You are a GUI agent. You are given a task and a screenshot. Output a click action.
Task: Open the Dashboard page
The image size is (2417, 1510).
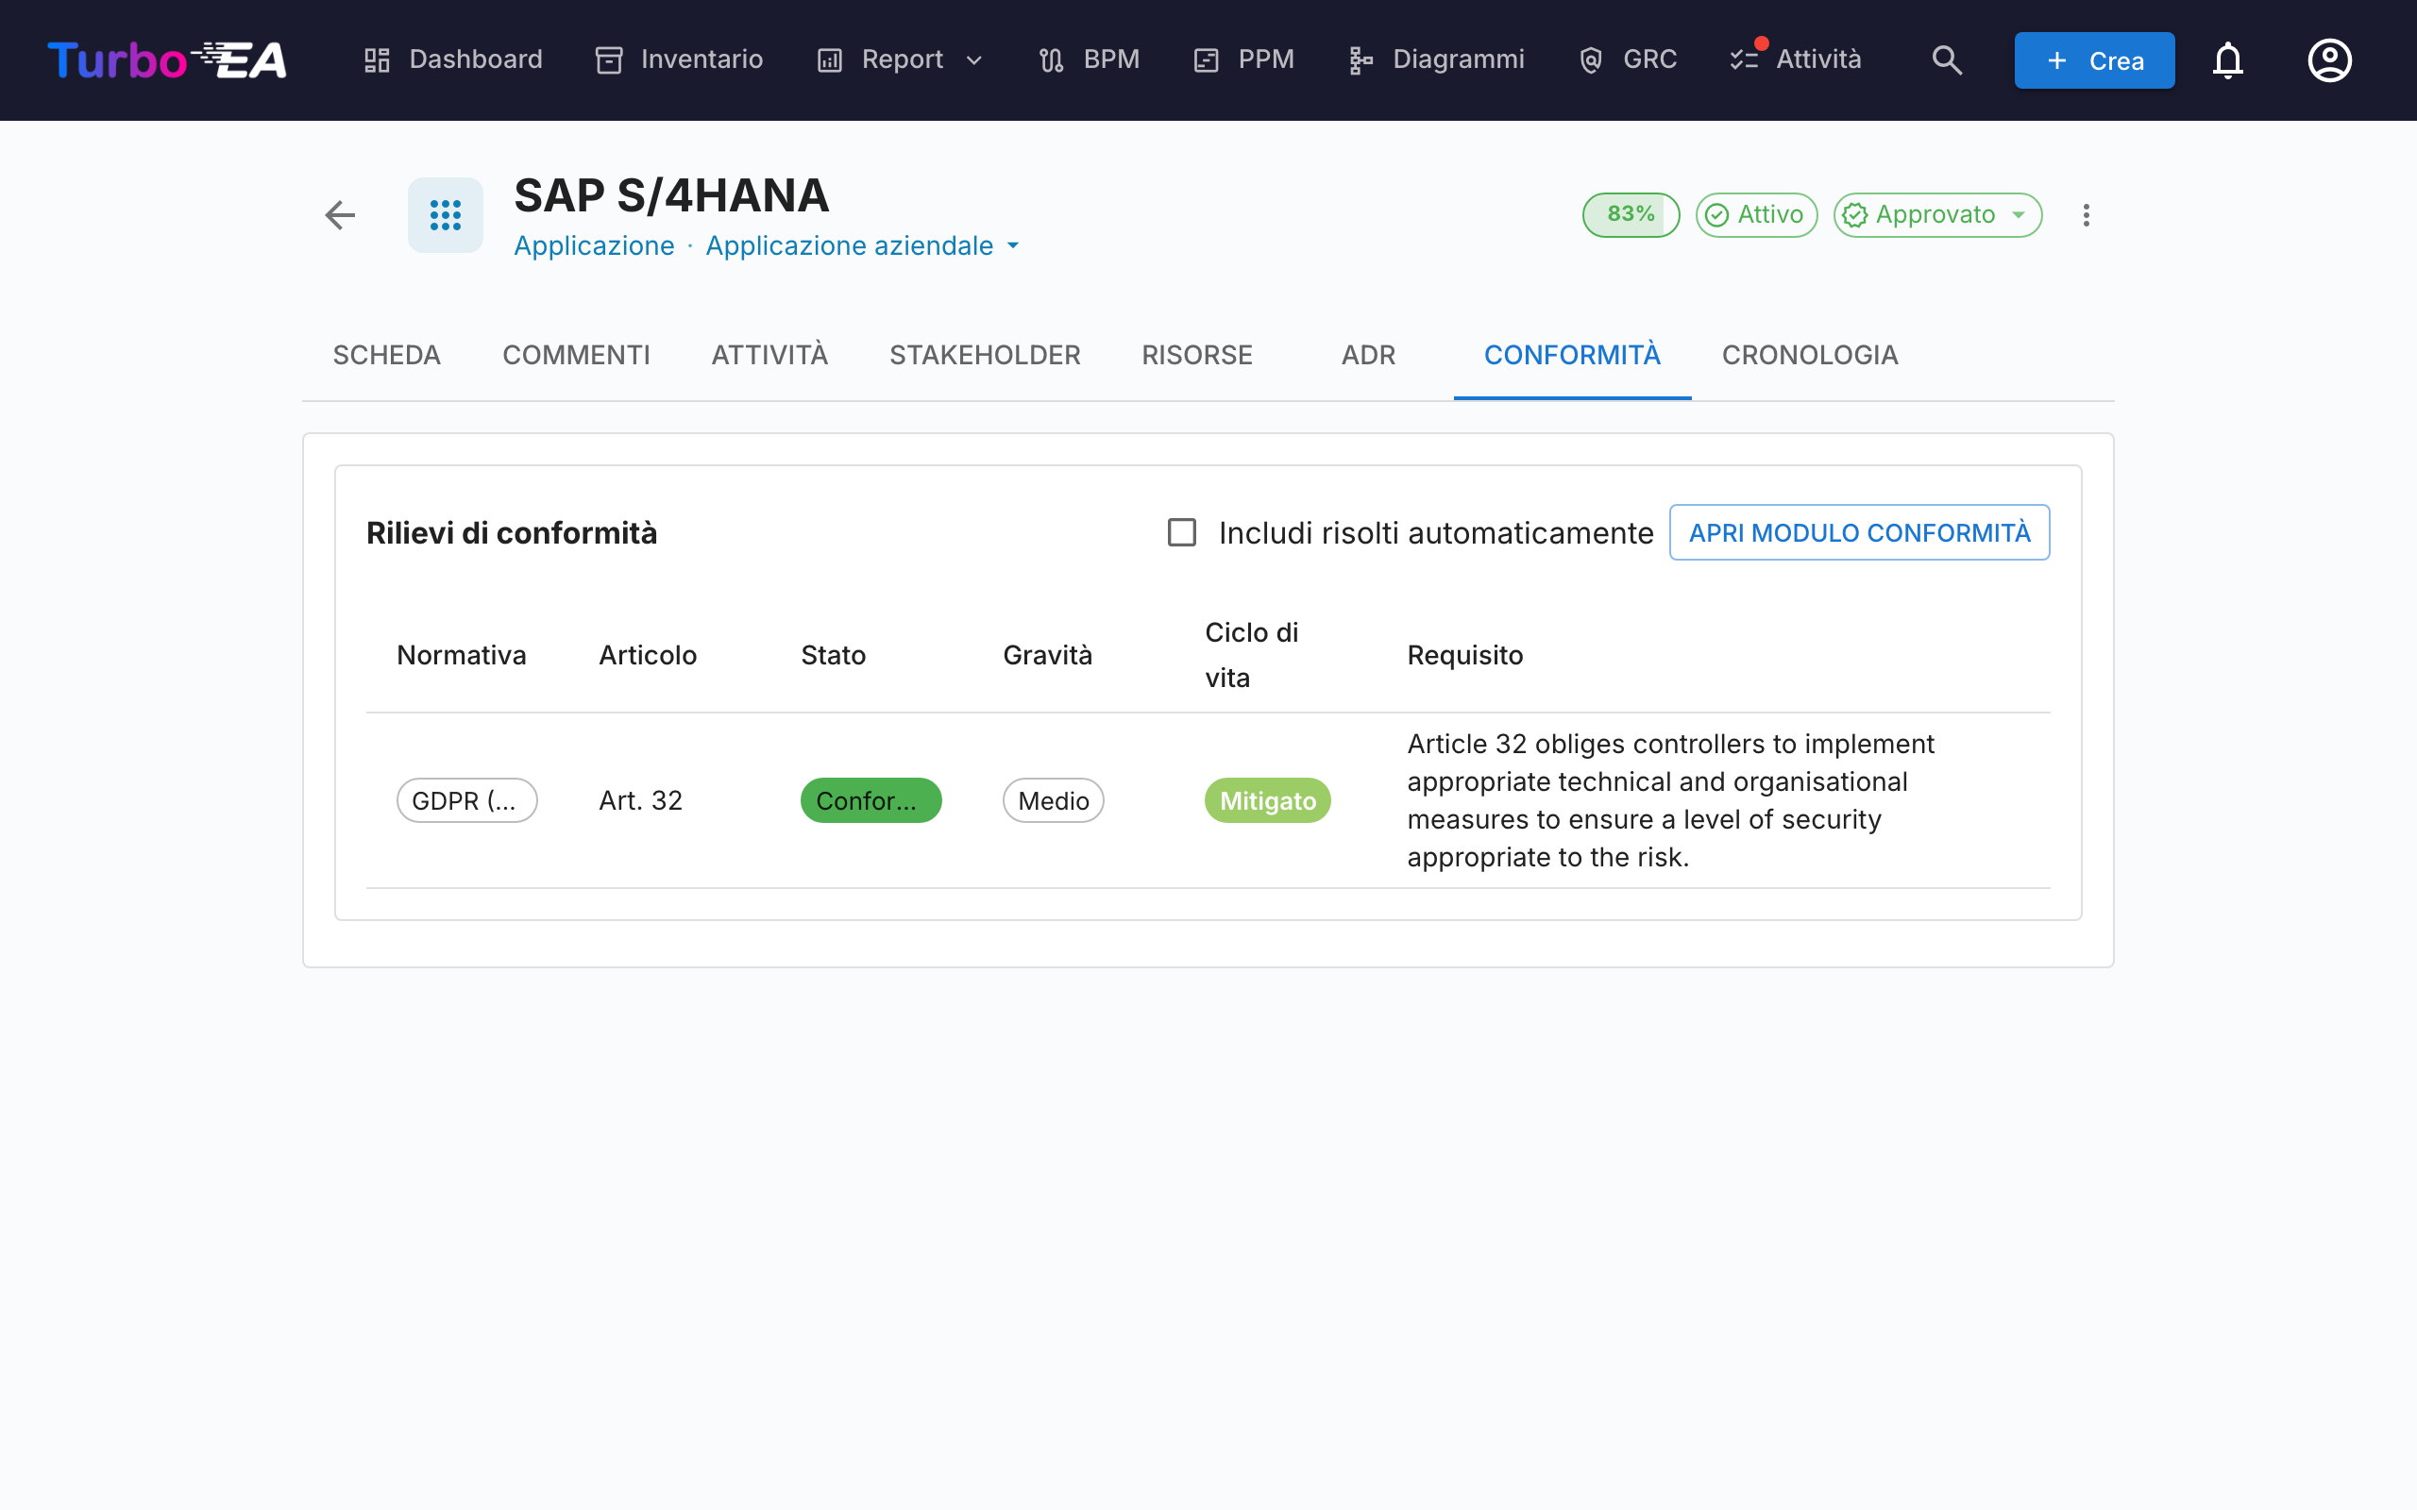point(452,59)
